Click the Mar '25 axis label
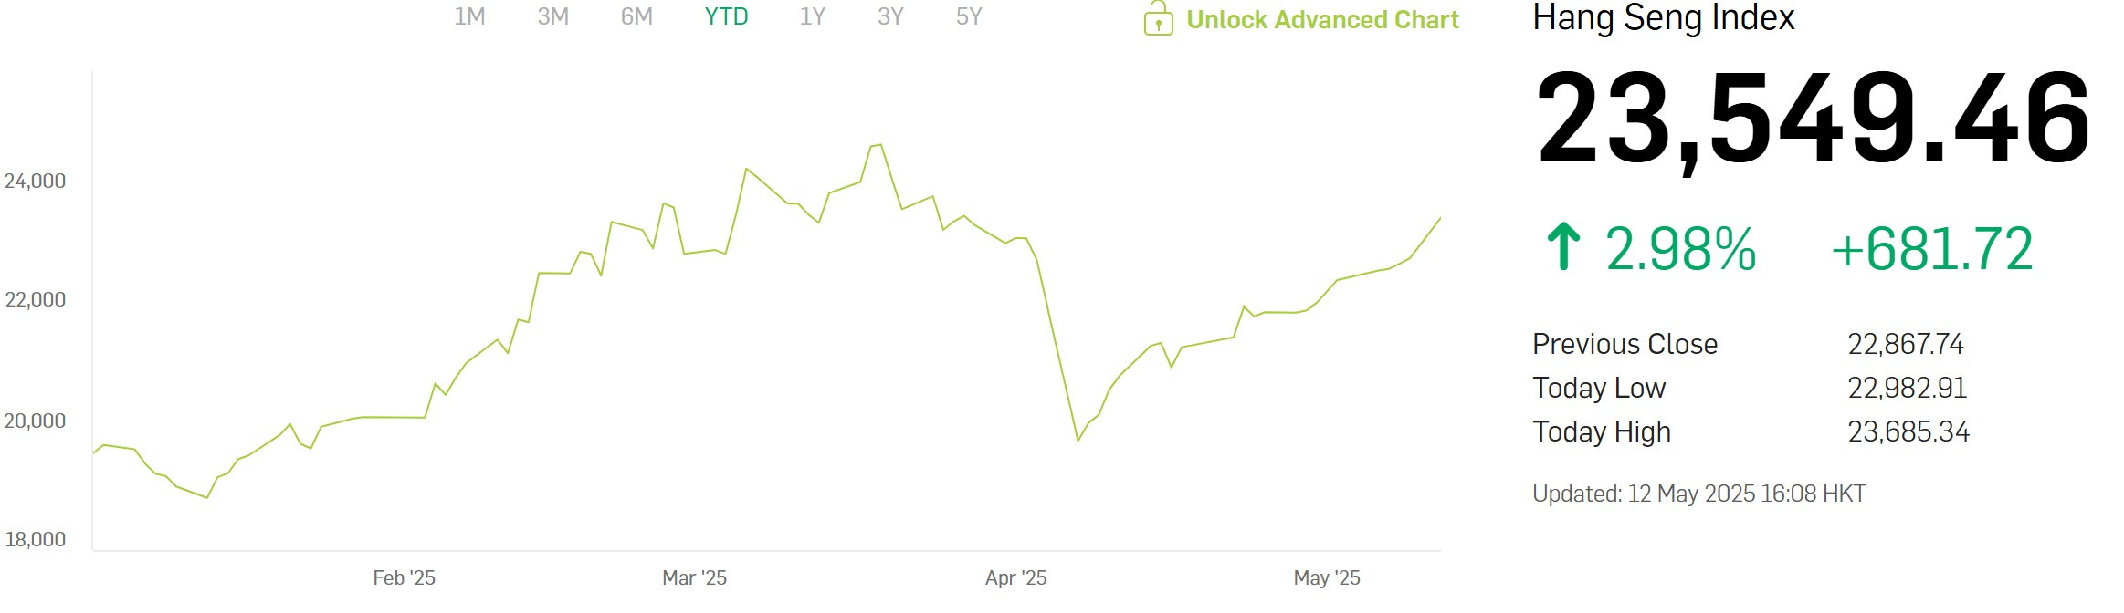2124x613 pixels. tap(694, 577)
